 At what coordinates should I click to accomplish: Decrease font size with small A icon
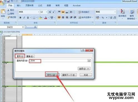click(54, 12)
